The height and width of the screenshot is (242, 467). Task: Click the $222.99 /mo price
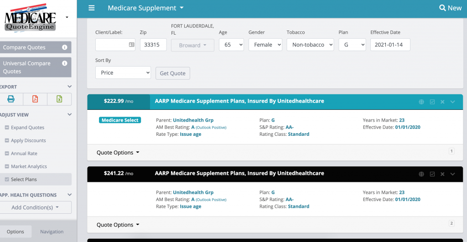[119, 101]
